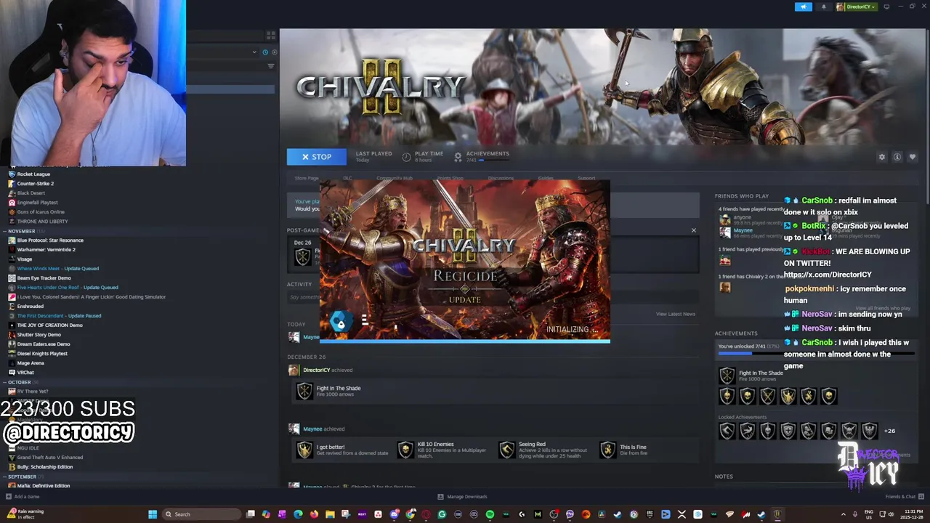Screen dimensions: 930x523
Task: Expand the library category dropdown chevron
Action: pos(254,52)
